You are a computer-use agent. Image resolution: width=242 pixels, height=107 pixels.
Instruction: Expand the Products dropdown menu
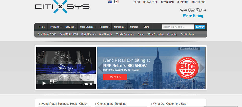tap(55, 27)
